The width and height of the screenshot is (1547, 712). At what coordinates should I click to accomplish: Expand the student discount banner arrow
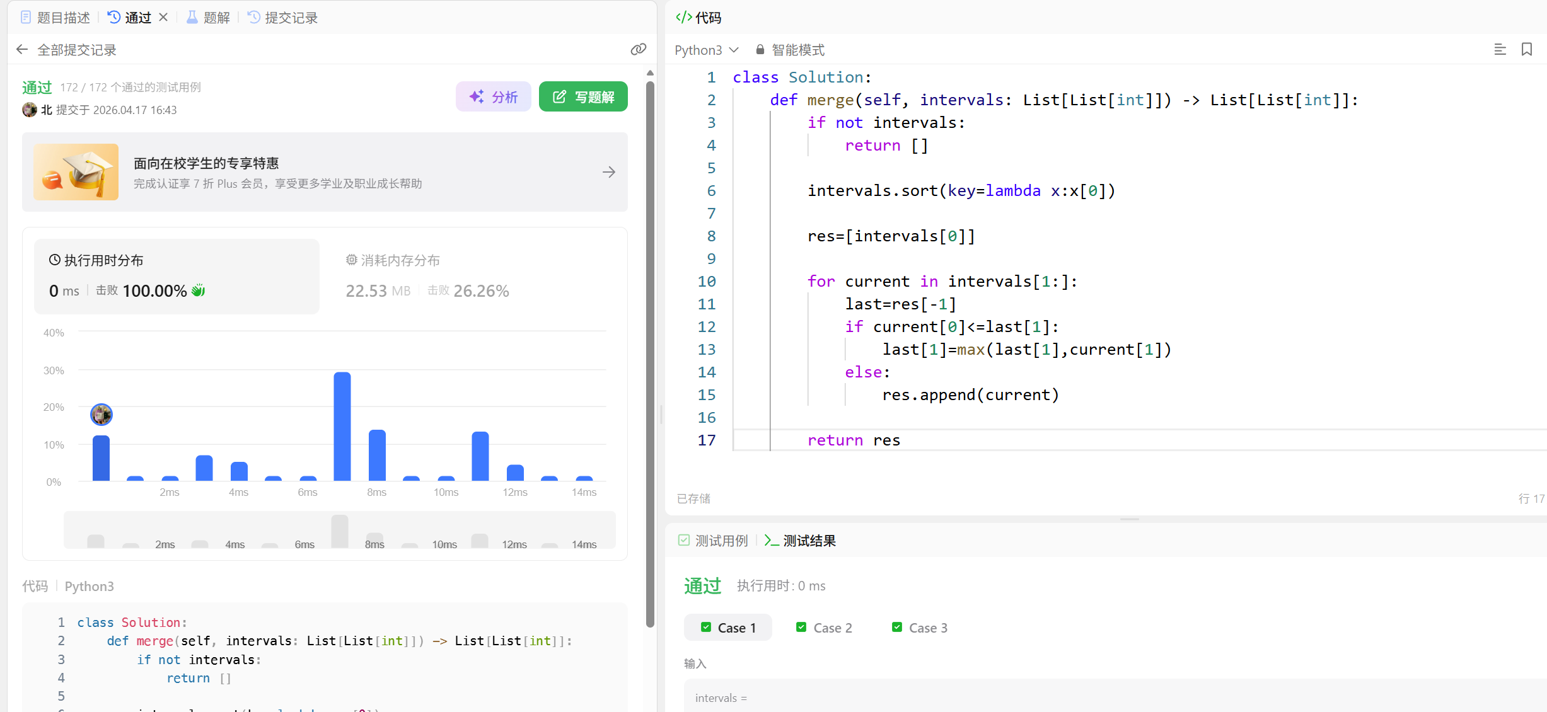click(608, 172)
